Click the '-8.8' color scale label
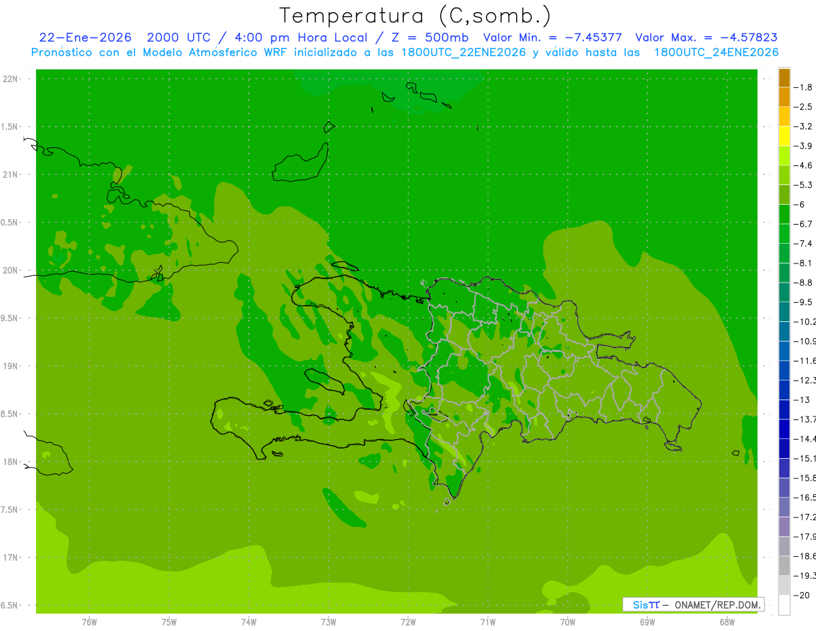 [804, 282]
